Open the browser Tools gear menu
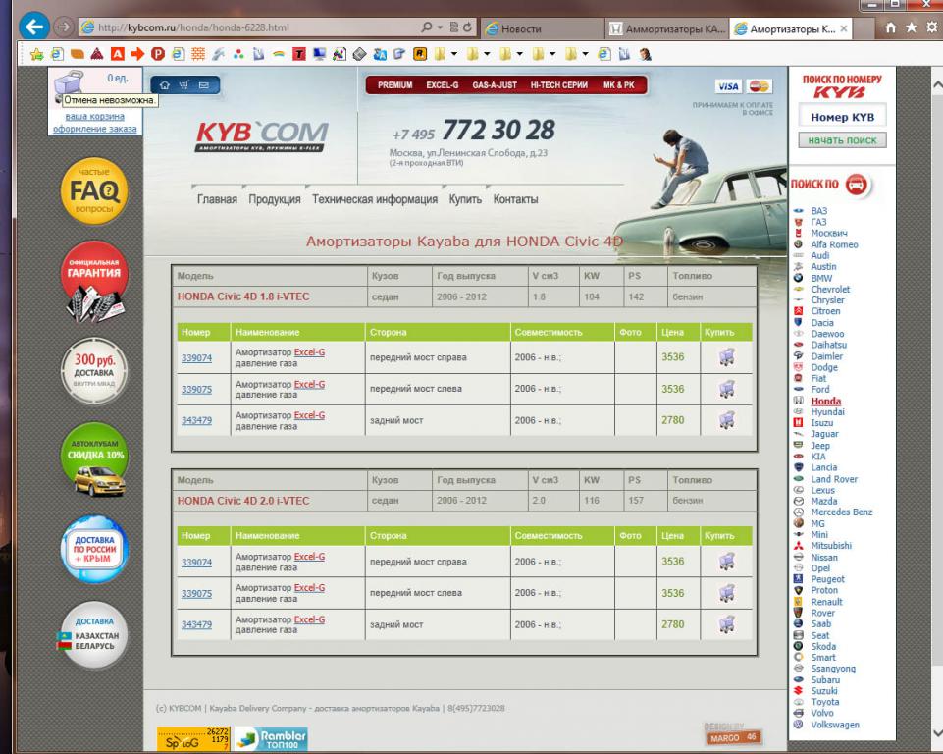This screenshot has width=943, height=754. [x=931, y=27]
